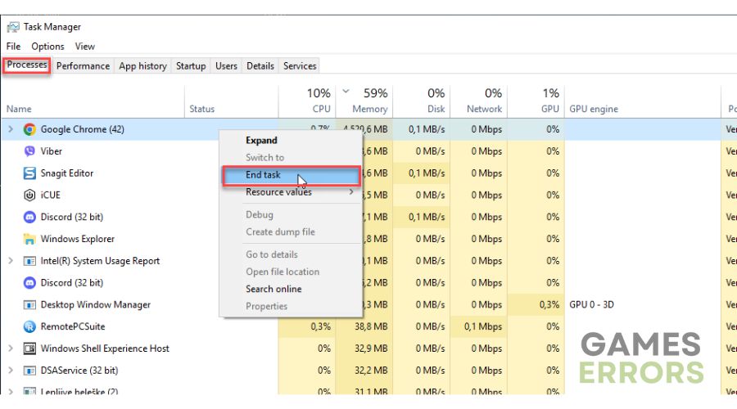Sort by the GPU column header
737x409 pixels.
point(550,109)
